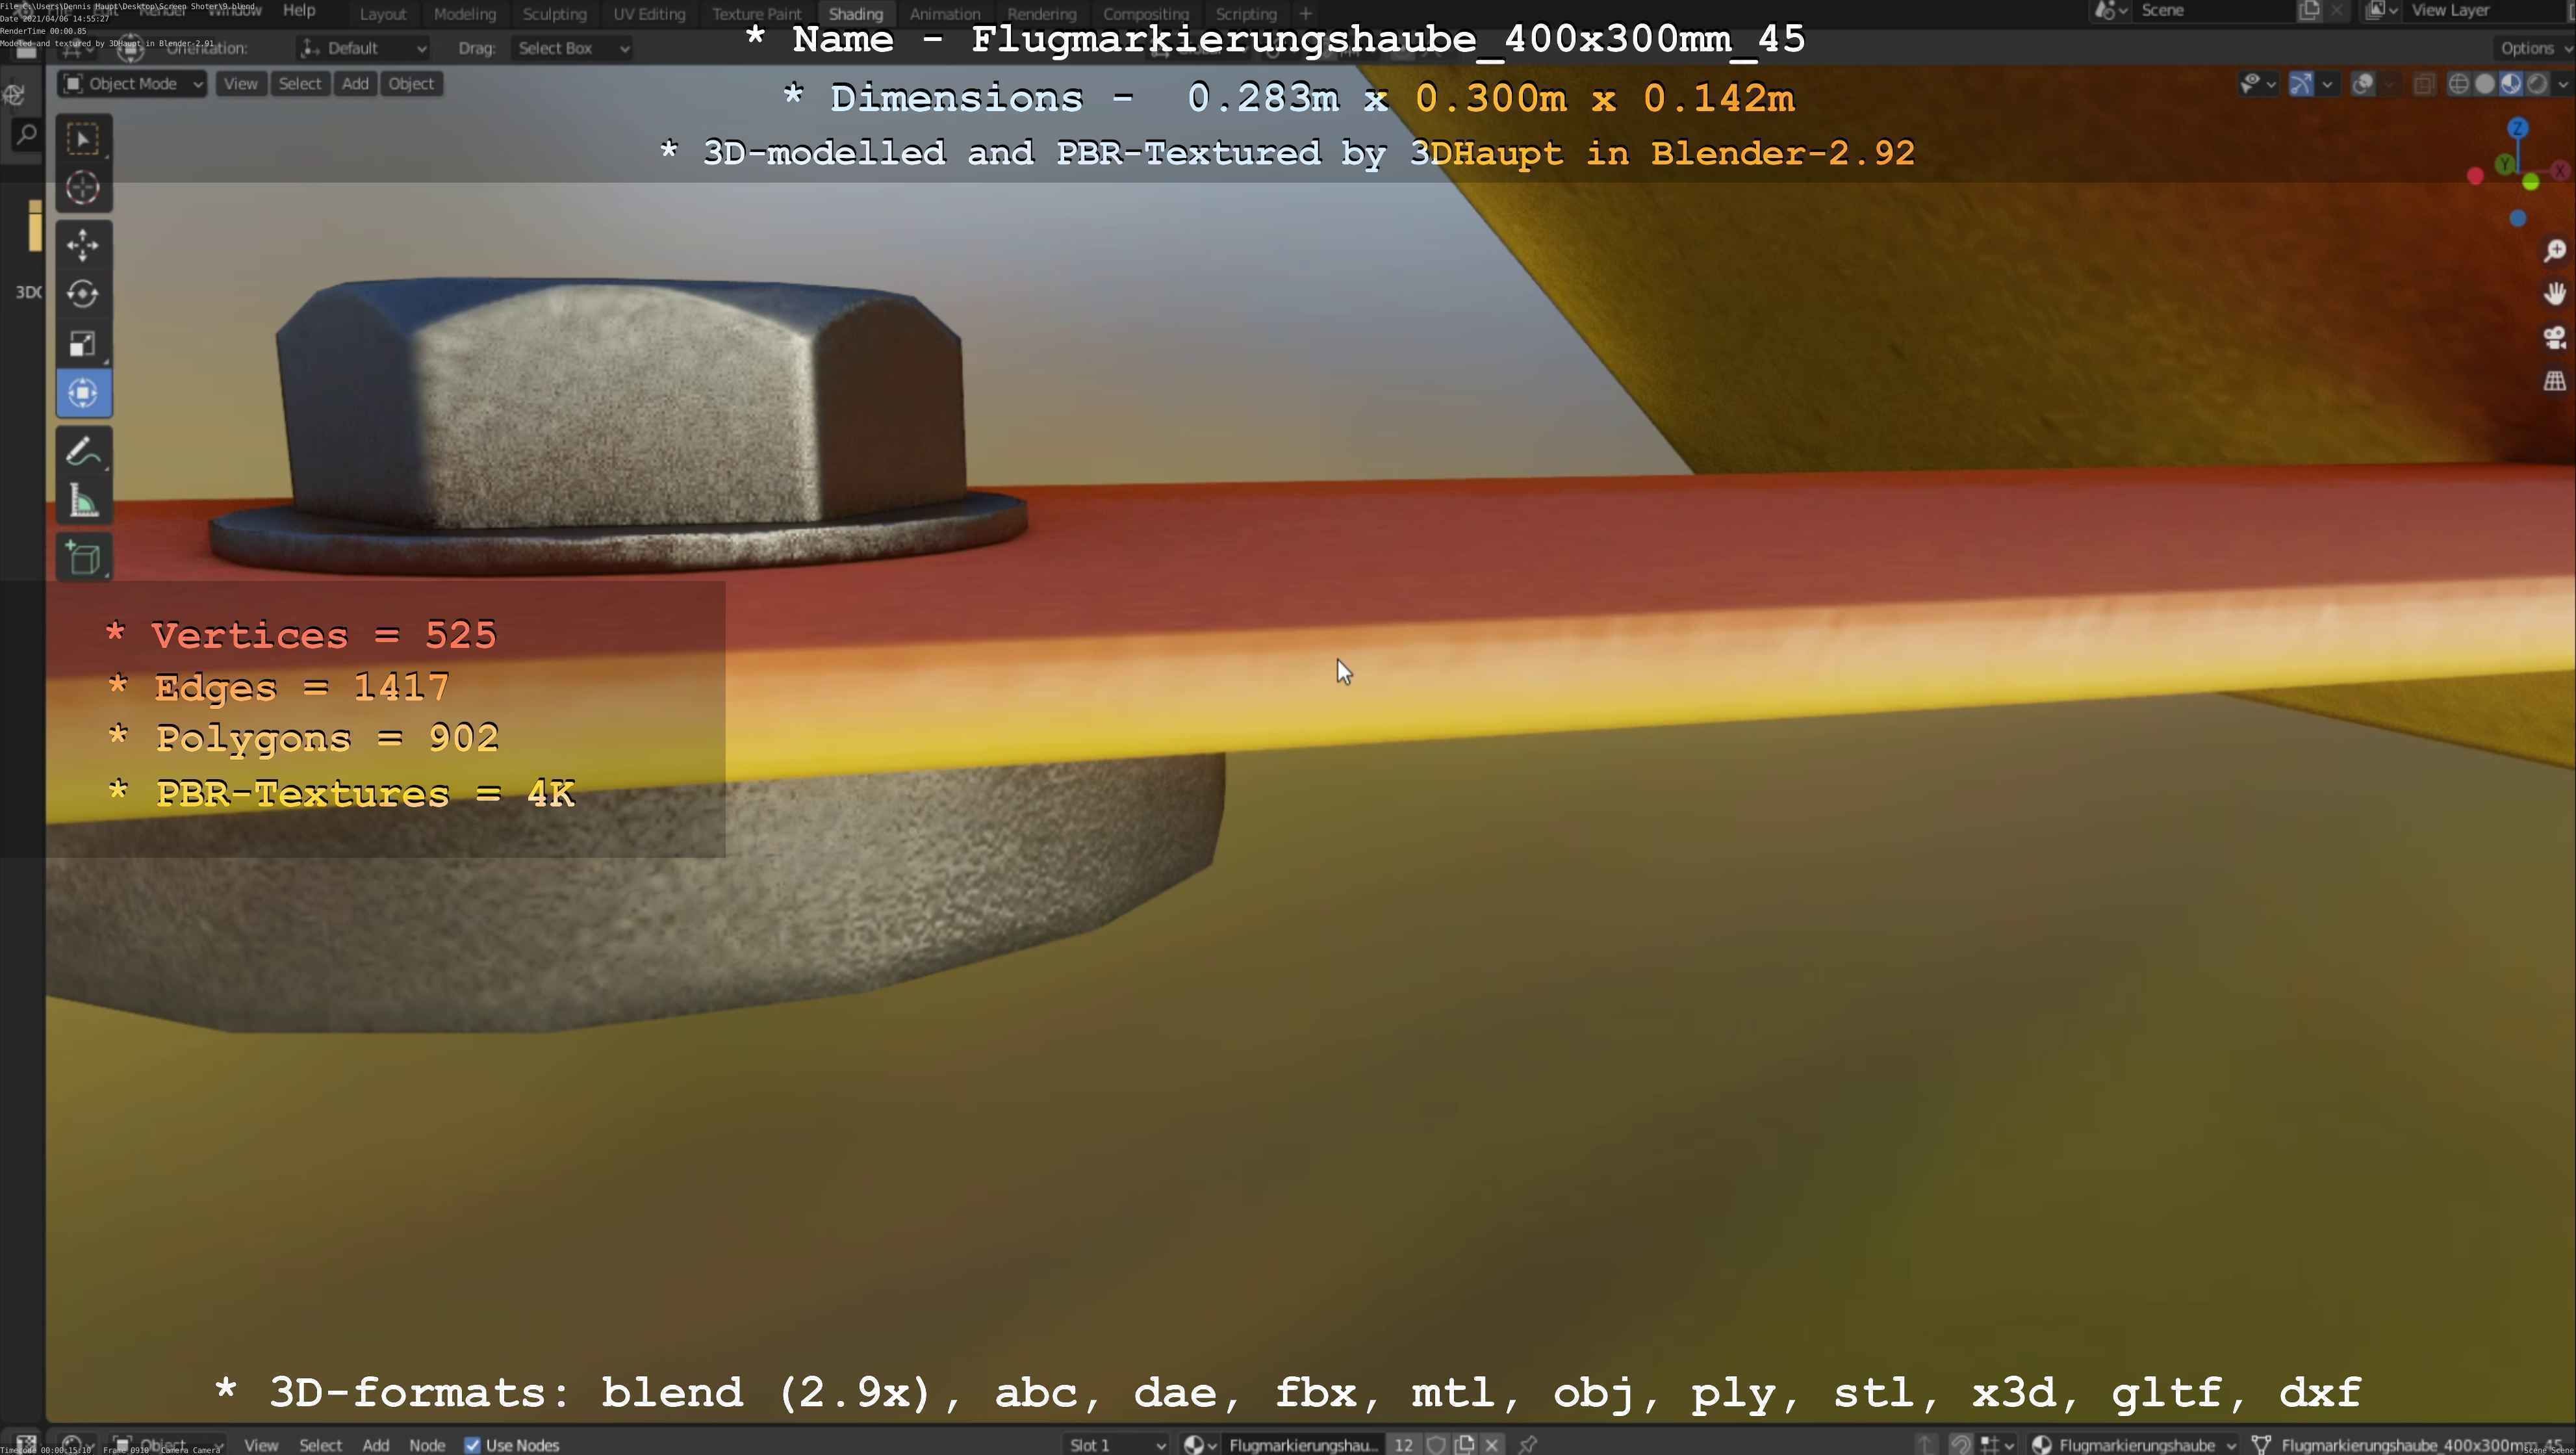
Task: Open the Object Mode dropdown
Action: [132, 84]
